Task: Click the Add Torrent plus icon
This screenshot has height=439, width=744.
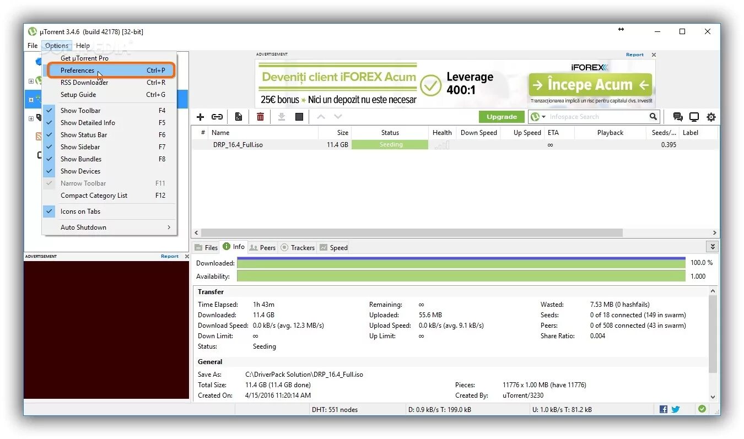Action: pyautogui.click(x=201, y=117)
